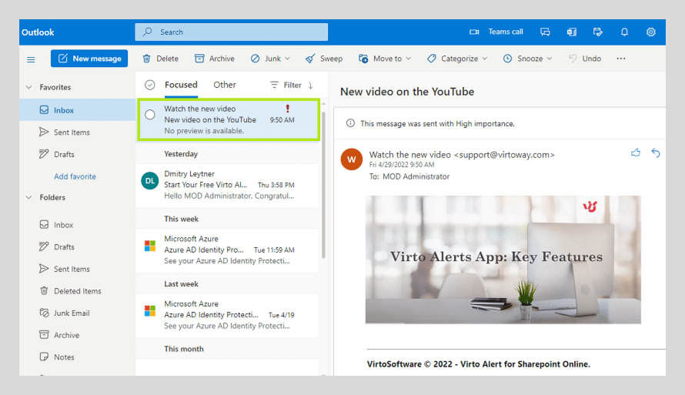The image size is (685, 395).
Task: Click the Outlook brand title
Action: [38, 32]
